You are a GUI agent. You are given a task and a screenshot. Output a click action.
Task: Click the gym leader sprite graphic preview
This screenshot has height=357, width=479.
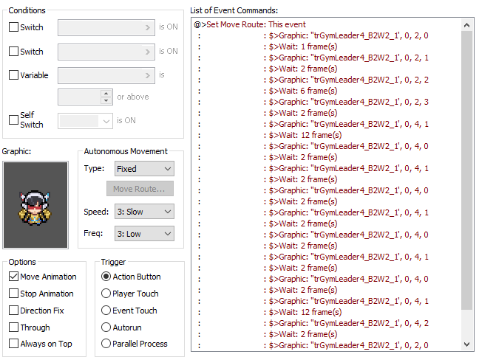(35, 204)
